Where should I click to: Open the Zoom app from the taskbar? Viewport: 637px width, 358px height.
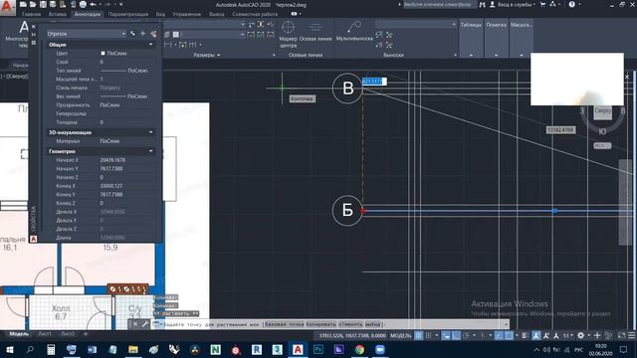click(x=380, y=349)
